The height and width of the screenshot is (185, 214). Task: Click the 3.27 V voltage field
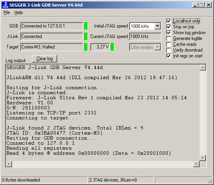coord(100,47)
